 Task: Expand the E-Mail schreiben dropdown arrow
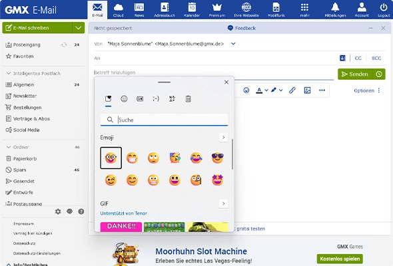coord(79,28)
